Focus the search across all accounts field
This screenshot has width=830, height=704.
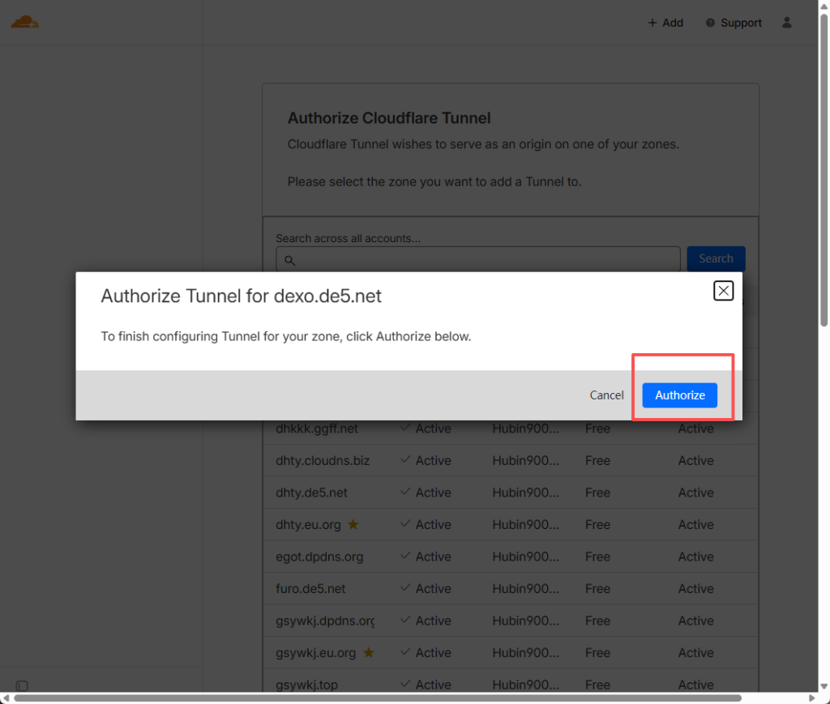486,259
